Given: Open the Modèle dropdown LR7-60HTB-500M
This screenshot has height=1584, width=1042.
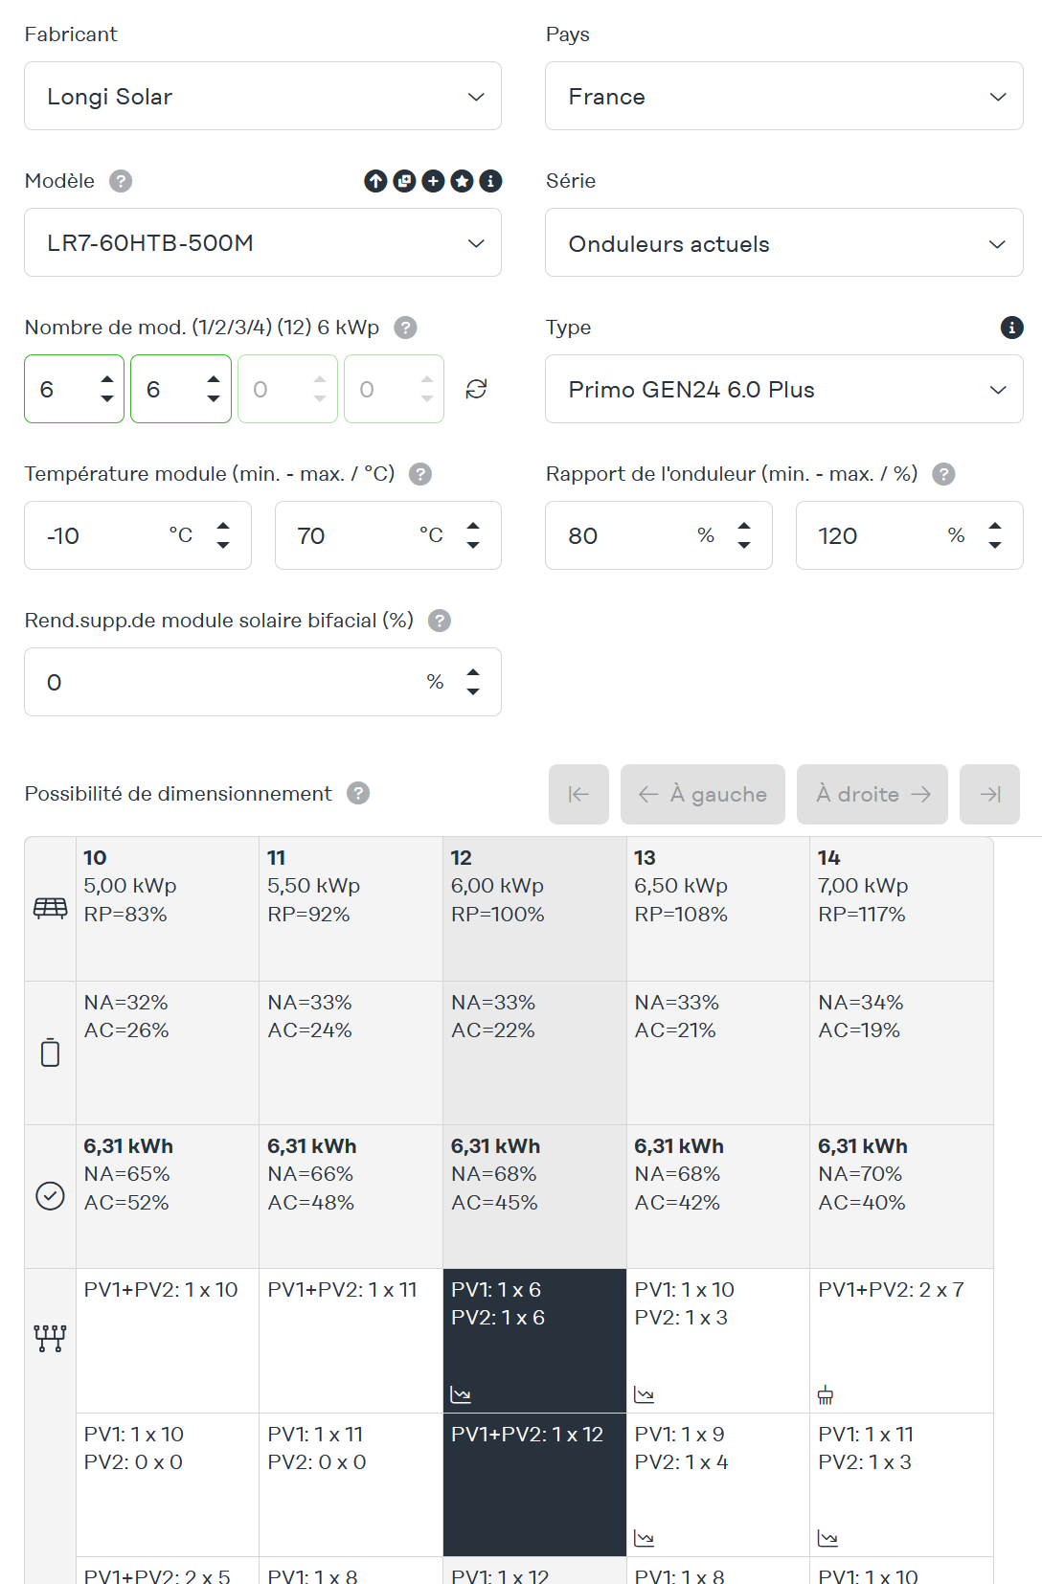Looking at the screenshot, I should point(262,242).
